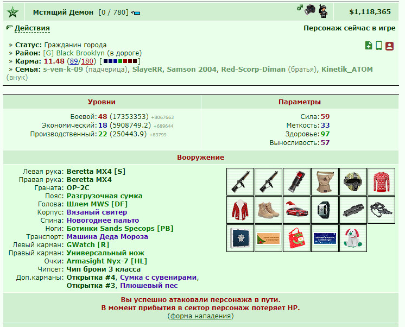This screenshot has width=405, height=327.
Task: Open the Разгрузочная сумка link
Action: click(x=104, y=196)
